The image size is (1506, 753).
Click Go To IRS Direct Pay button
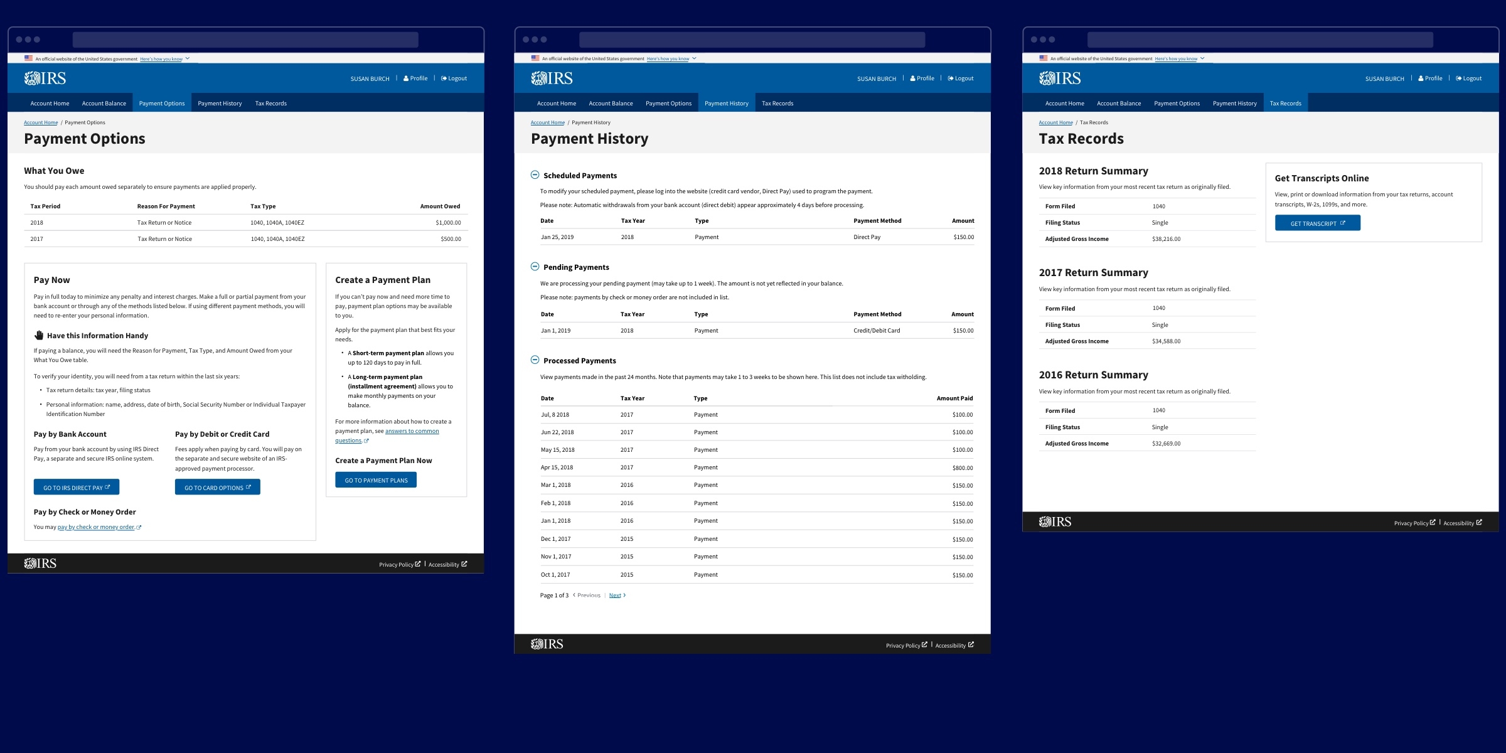click(x=77, y=488)
